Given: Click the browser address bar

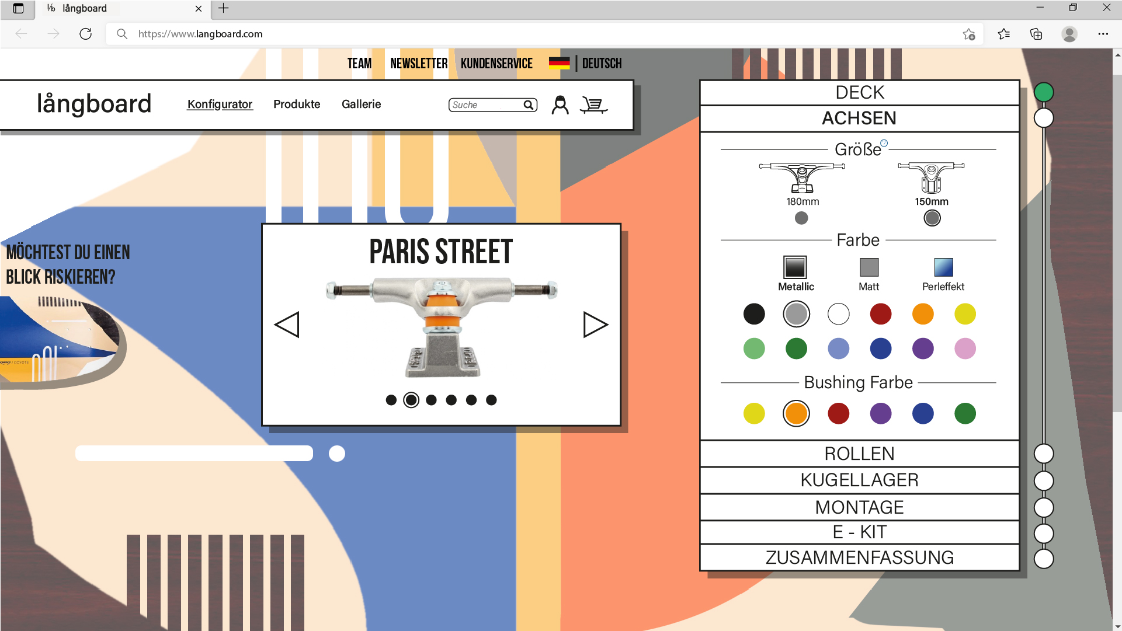Looking at the screenshot, I should tap(543, 34).
